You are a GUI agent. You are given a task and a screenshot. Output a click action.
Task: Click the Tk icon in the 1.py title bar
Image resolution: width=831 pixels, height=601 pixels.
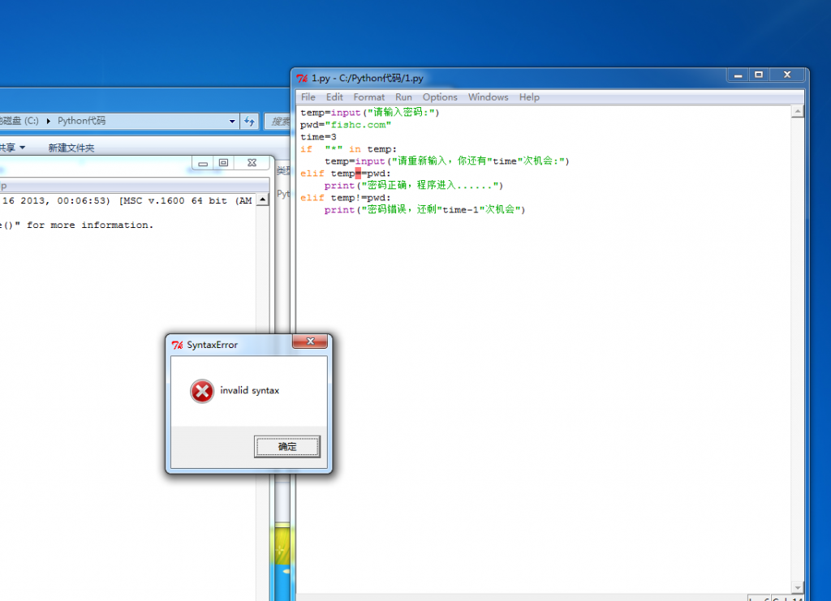pos(302,79)
